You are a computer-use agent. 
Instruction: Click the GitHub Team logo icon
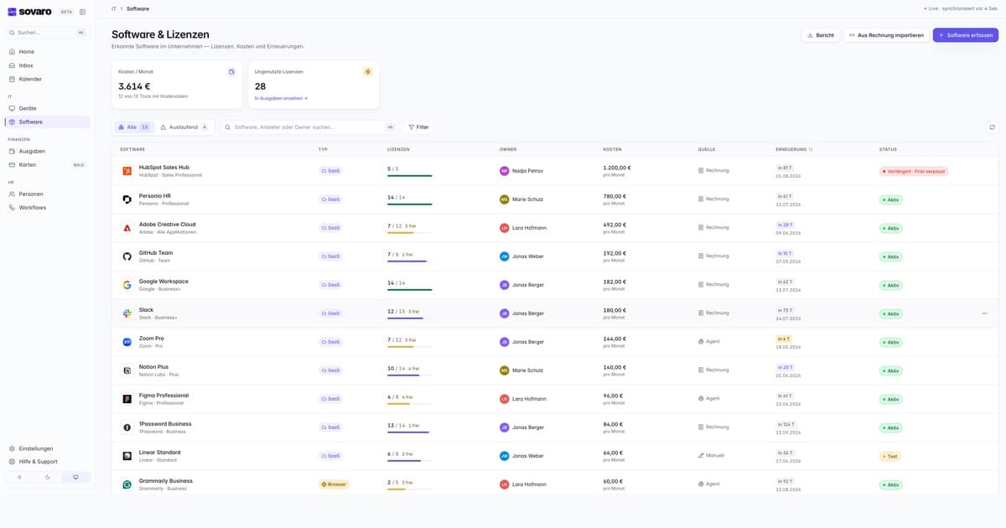pos(127,256)
